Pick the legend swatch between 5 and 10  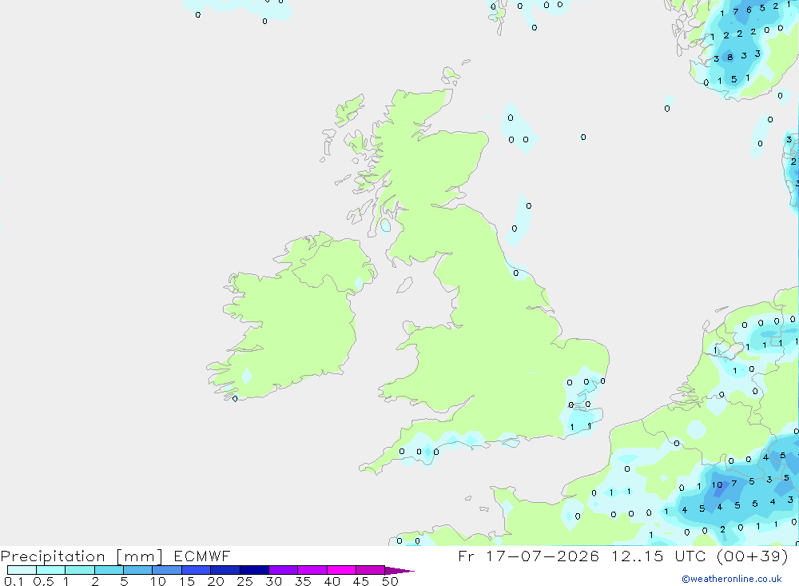tap(137, 570)
